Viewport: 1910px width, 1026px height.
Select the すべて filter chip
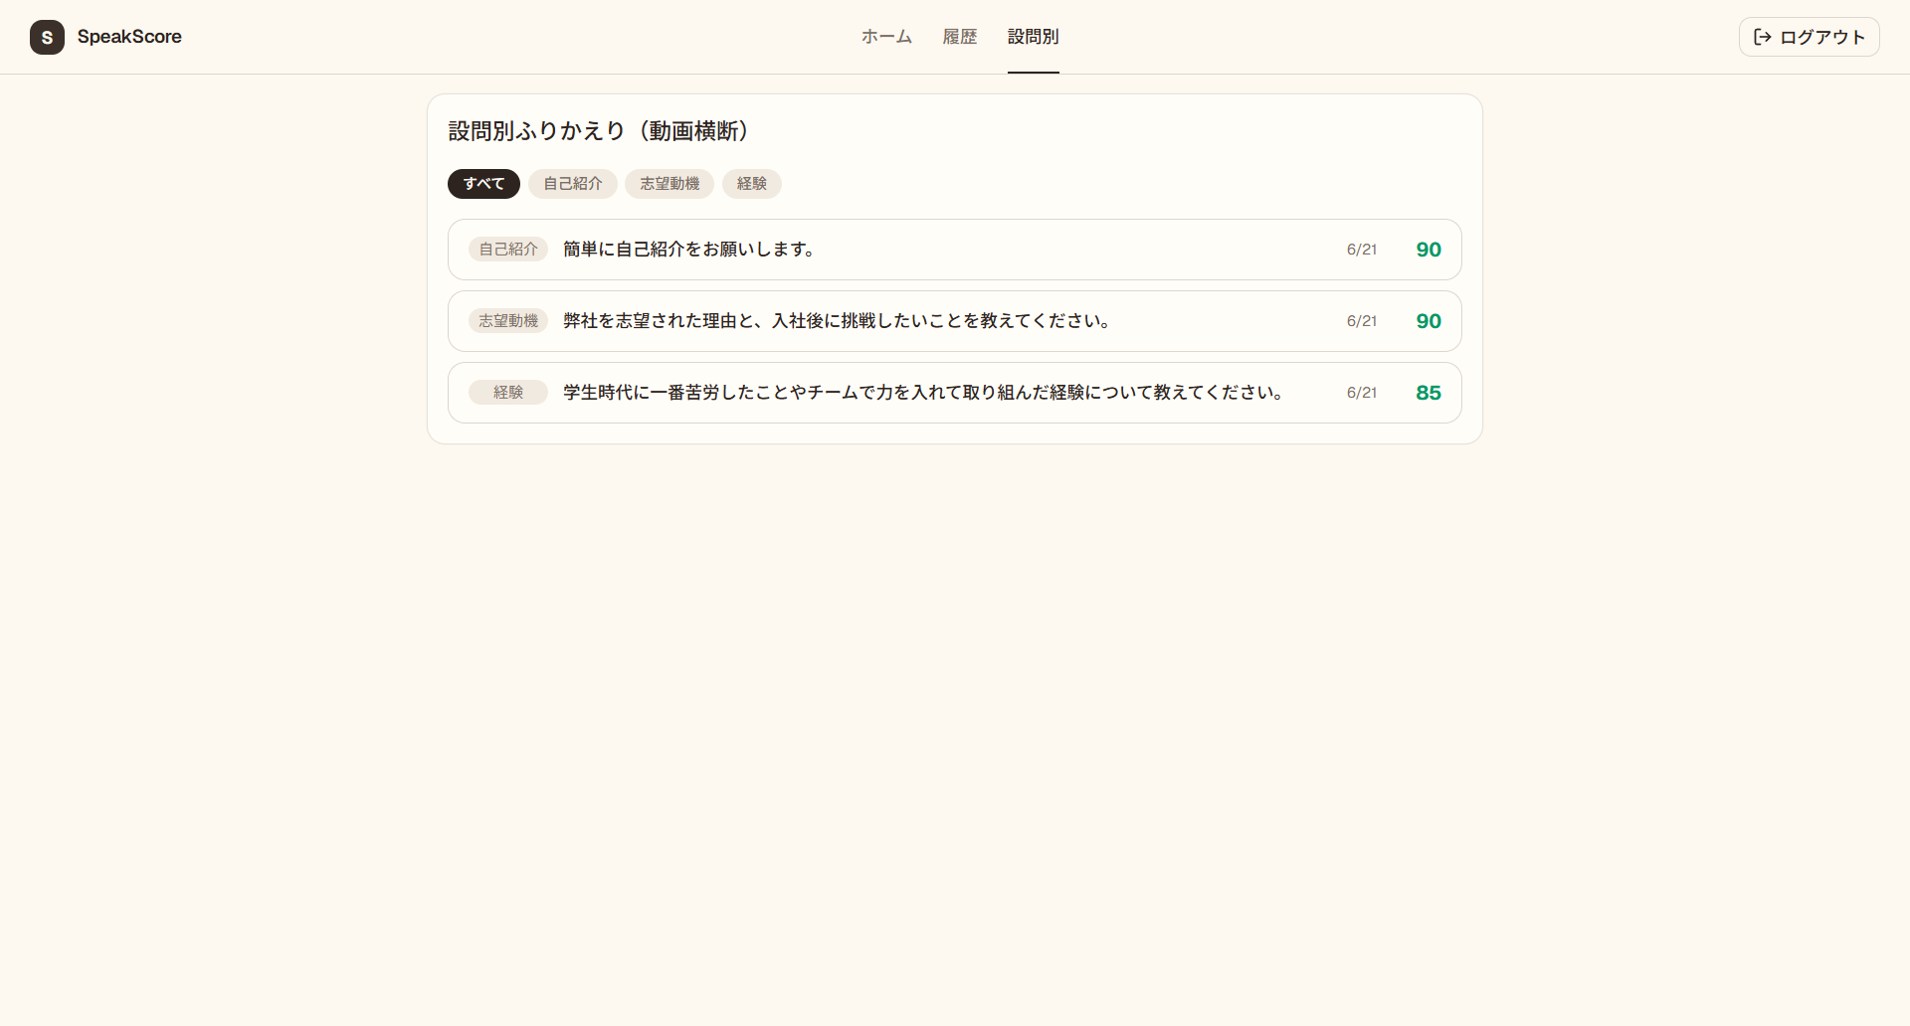pos(483,184)
